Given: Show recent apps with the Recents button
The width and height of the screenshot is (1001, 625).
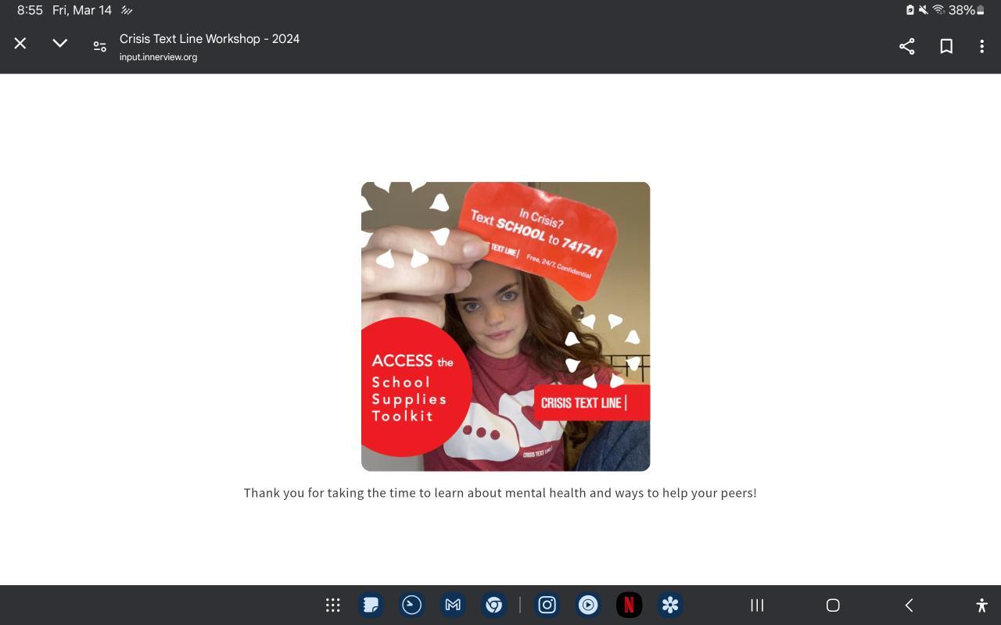Looking at the screenshot, I should click(757, 605).
